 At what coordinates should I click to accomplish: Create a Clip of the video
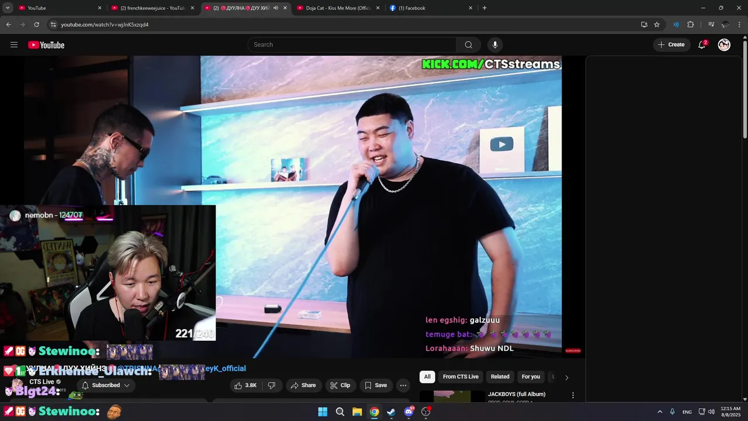click(340, 385)
